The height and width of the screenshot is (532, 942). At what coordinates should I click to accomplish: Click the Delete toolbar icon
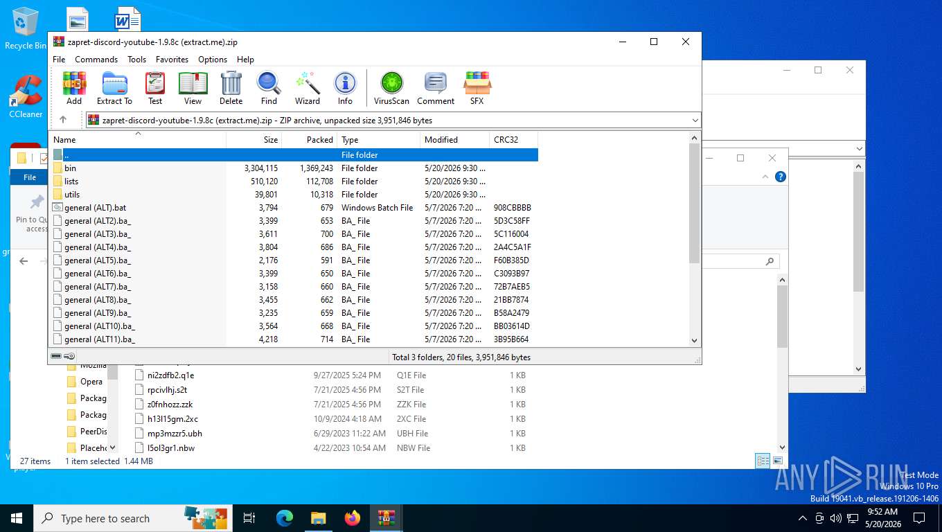(x=231, y=88)
